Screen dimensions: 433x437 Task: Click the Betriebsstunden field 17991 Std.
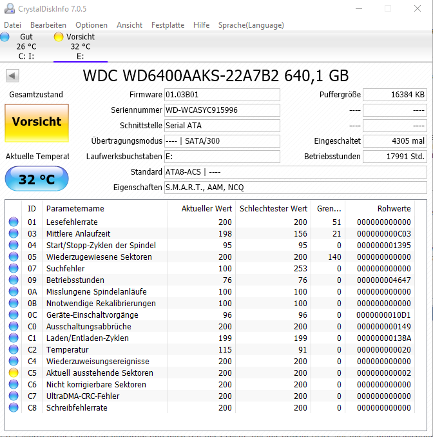(x=395, y=157)
